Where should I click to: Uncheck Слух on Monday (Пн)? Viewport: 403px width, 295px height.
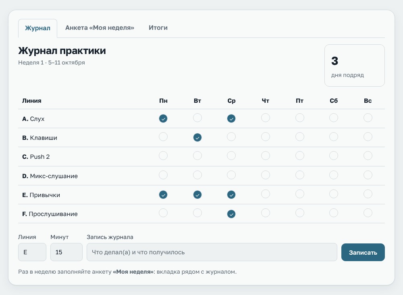(x=163, y=118)
